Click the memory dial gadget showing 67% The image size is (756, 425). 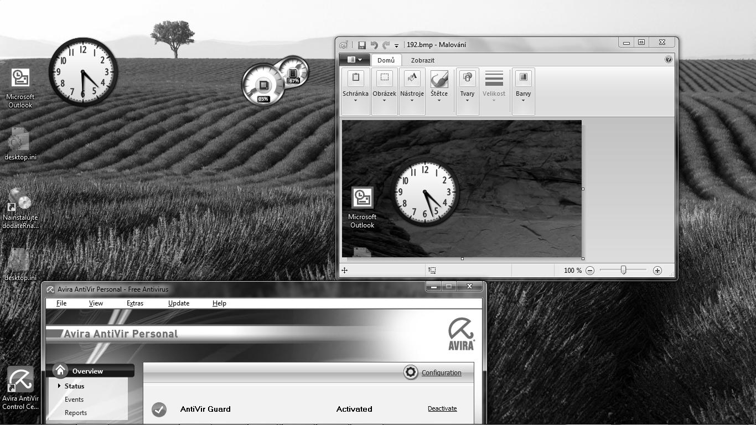click(x=293, y=72)
